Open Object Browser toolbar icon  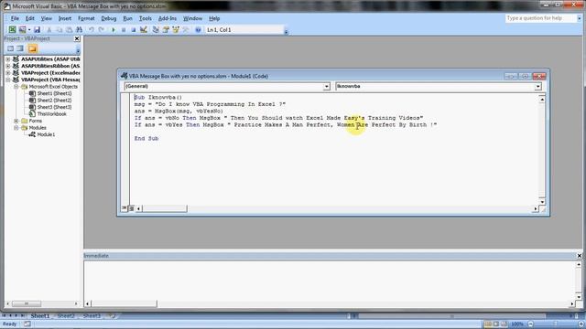click(176, 29)
